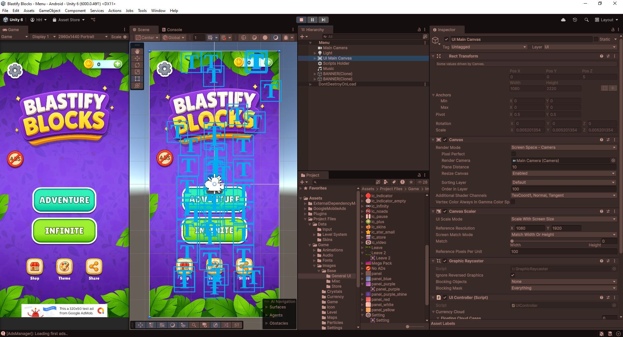Expand the UI Main Canvas hierarchy item
The width and height of the screenshot is (623, 337).
pyautogui.click(x=315, y=58)
